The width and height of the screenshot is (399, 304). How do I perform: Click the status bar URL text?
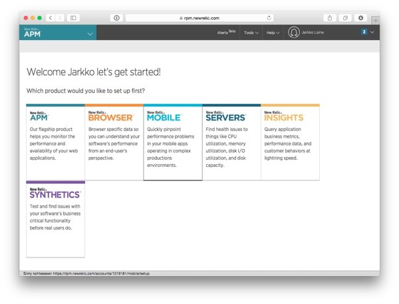(86, 273)
